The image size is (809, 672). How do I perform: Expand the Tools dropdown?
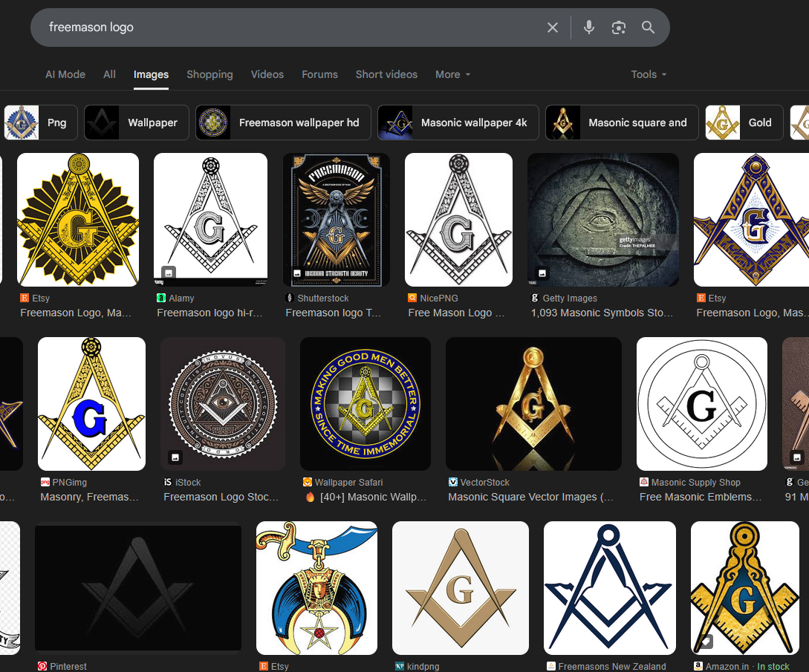(x=649, y=74)
